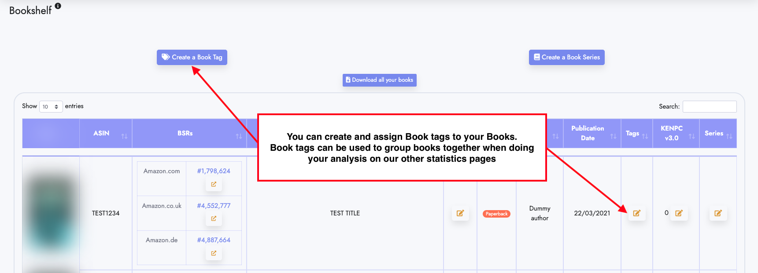Open the Show entries count dropdown
This screenshot has height=273, width=758.
(51, 106)
